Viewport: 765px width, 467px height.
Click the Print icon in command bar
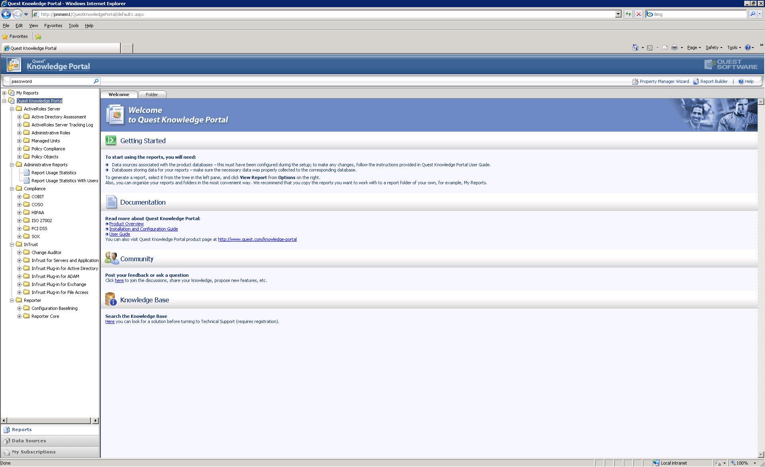(675, 47)
